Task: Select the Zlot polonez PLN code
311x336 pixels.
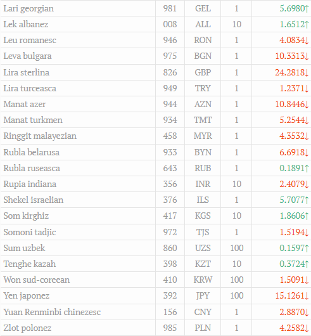Action: [x=203, y=328]
